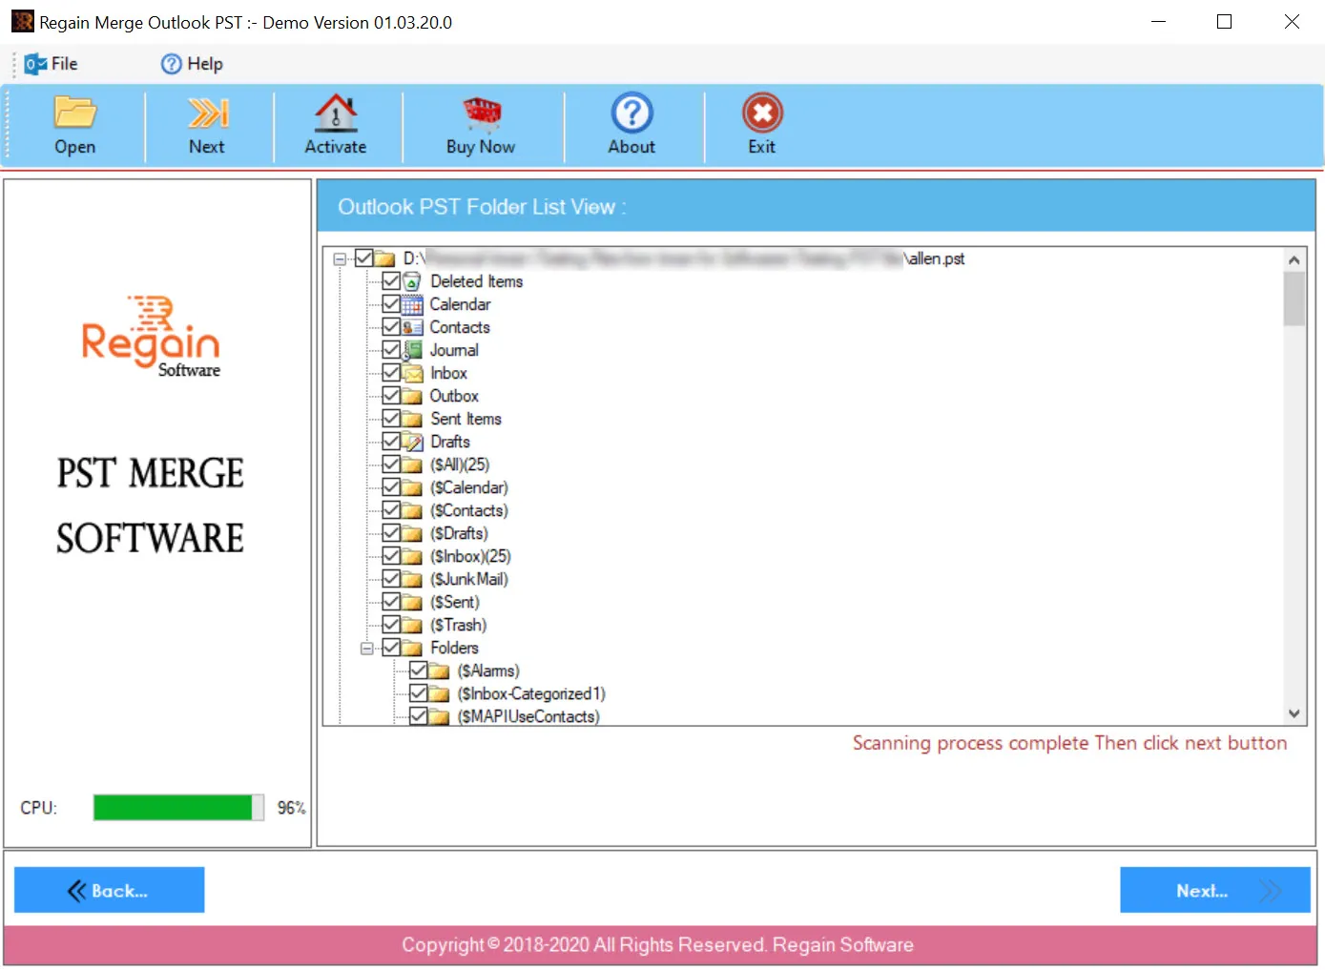
Task: Uncheck the Sent Items checkbox
Action: coord(391,419)
